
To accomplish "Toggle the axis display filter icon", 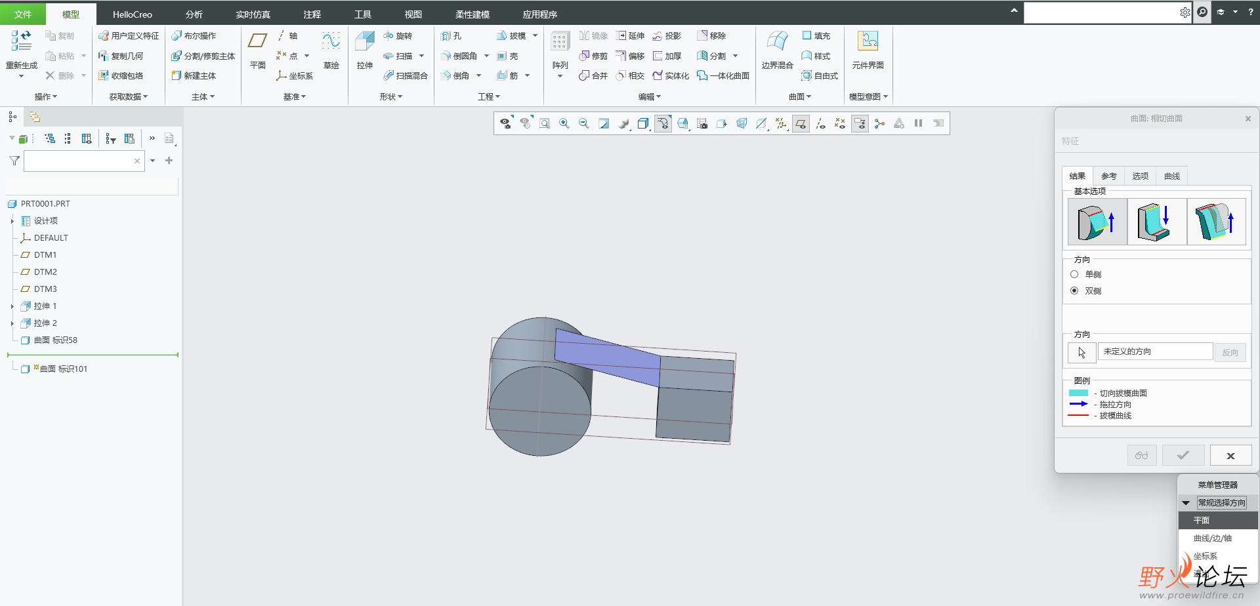I will coord(820,123).
